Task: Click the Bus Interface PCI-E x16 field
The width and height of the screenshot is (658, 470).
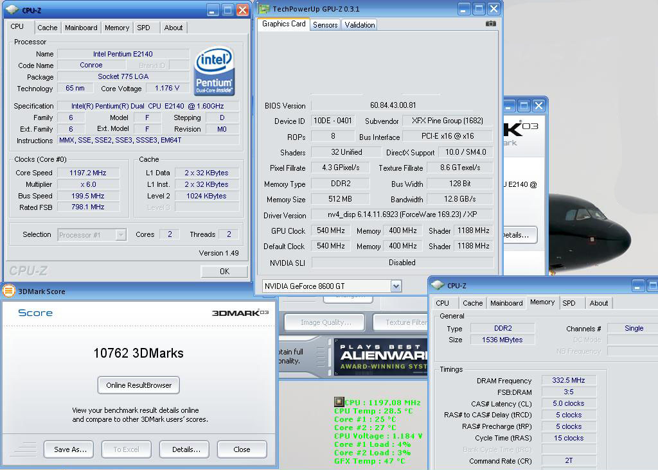Action: 447,136
